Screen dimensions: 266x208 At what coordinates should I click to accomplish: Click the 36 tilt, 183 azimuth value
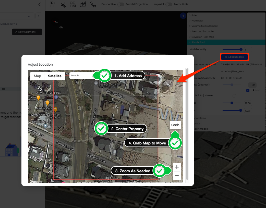(x=232, y=78)
